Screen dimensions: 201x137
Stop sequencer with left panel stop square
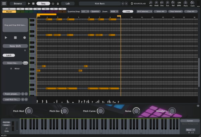pos(15,38)
